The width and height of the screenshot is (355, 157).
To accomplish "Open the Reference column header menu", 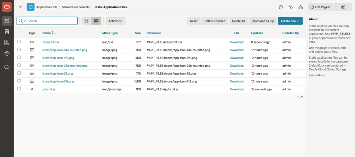I will 154,33.
